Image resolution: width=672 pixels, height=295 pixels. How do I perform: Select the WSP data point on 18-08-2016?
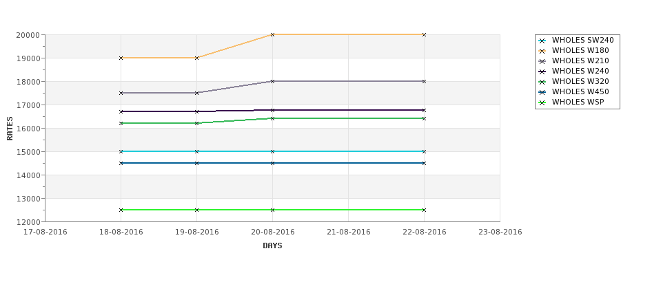point(121,210)
